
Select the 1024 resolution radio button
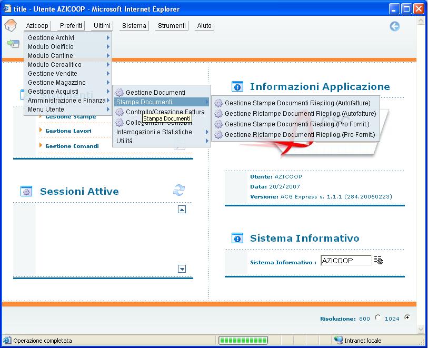click(x=407, y=317)
